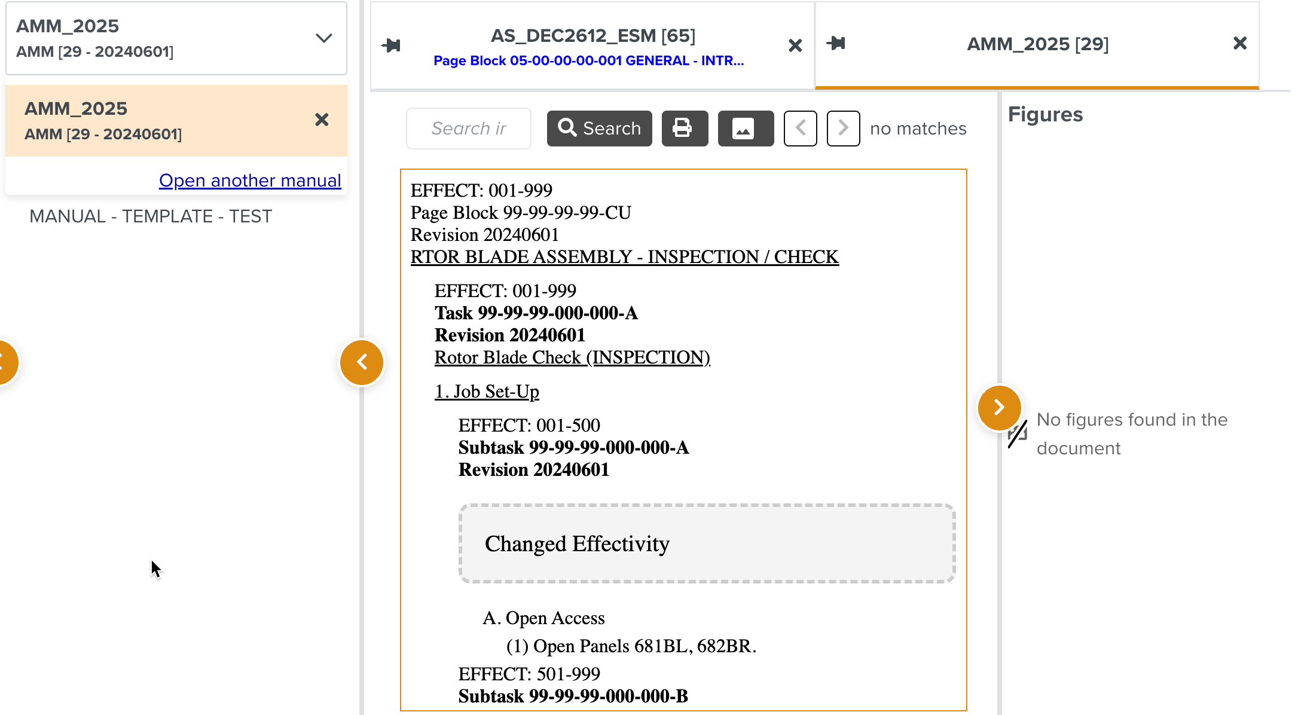Switch to the AMM_2025 [29] tab
Screen dimensions: 1295x715
(x=1037, y=44)
